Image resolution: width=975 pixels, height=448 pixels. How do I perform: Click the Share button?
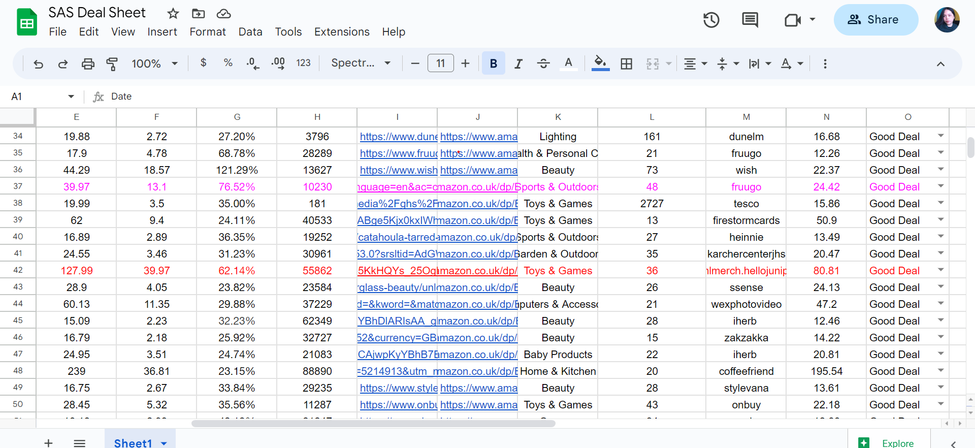pos(876,20)
